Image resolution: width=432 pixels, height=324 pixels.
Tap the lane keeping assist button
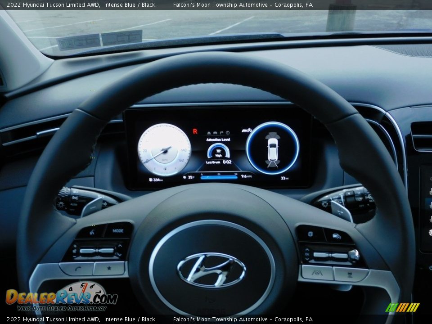pos(317,273)
